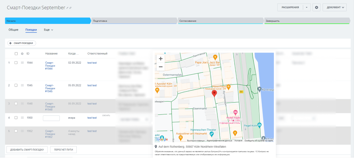Copy link using chain icon beside title
Viewport: 354px width, 158px height.
click(71, 8)
